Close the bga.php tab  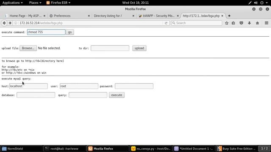click(x=222, y=16)
